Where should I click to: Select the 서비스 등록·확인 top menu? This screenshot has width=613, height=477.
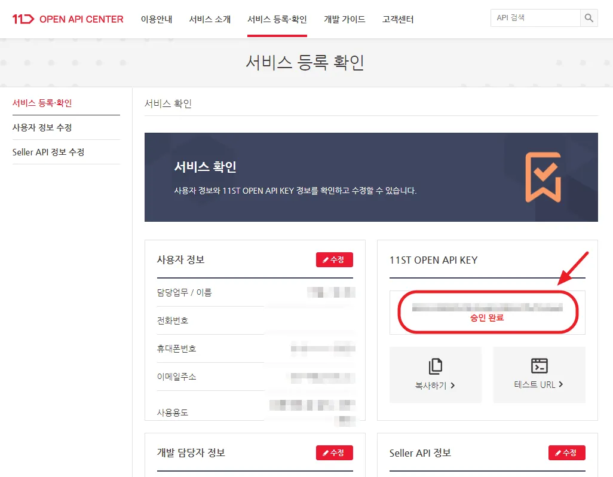click(x=277, y=19)
